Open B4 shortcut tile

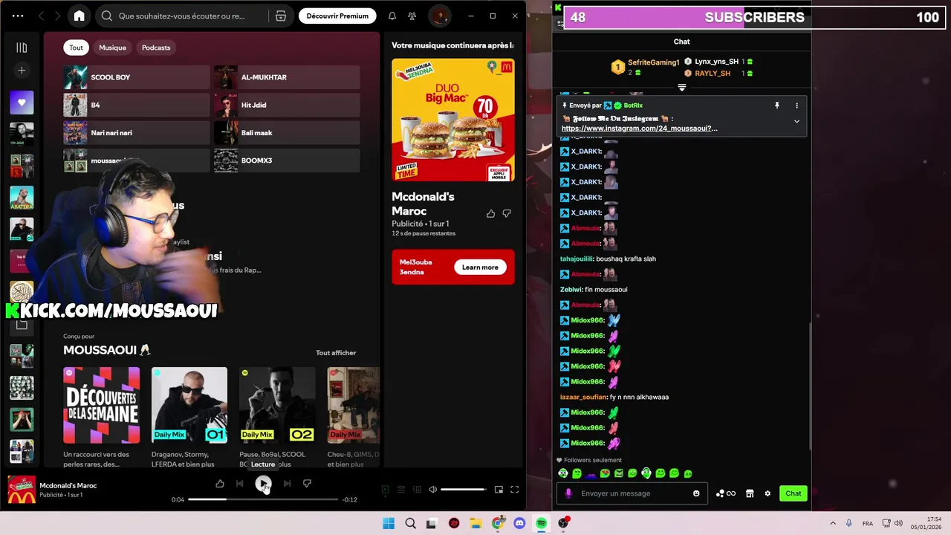point(137,105)
